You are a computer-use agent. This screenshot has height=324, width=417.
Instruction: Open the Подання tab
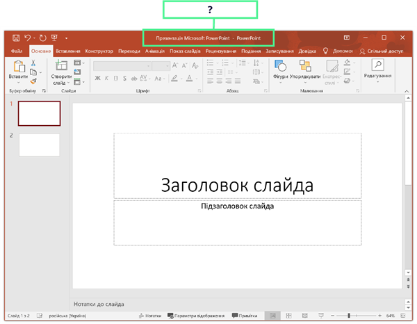(251, 51)
